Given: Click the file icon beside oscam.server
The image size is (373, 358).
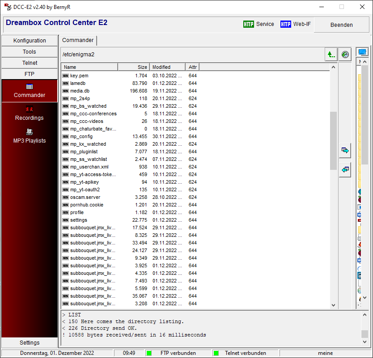Looking at the screenshot, I should 65,197.
